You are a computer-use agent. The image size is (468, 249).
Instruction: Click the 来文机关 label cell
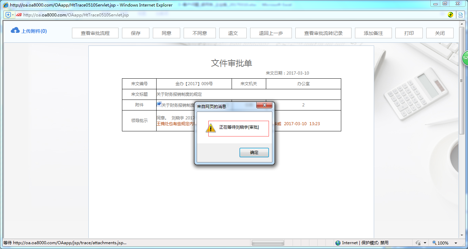pyautogui.click(x=249, y=84)
